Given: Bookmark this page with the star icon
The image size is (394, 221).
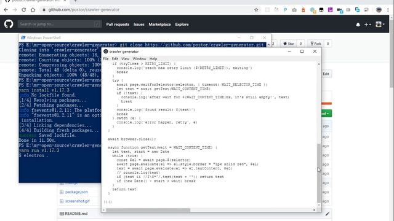Looking at the screenshot, I should 256,10.
